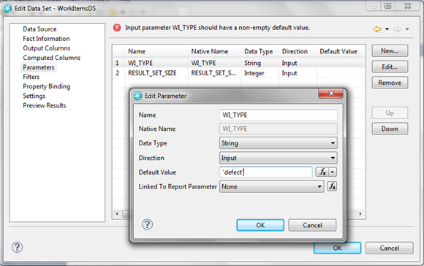The width and height of the screenshot is (424, 266).
Task: Click the forward navigation arrow icon
Action: pos(397,29)
